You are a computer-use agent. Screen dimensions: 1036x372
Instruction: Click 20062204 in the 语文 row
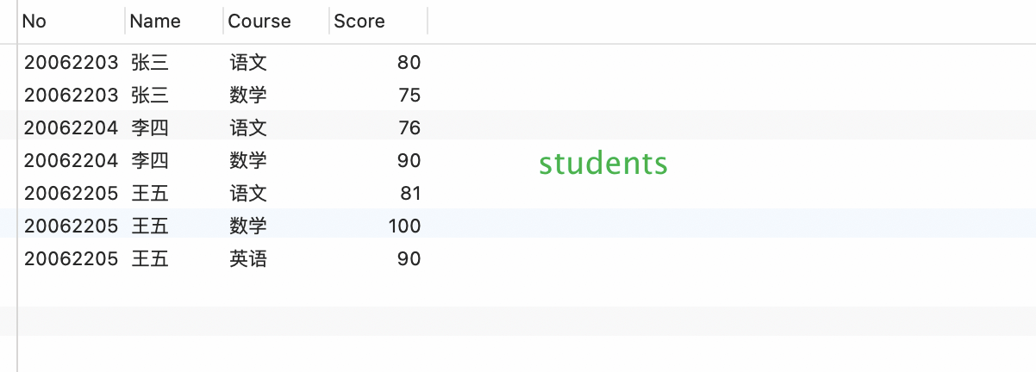[x=71, y=127]
